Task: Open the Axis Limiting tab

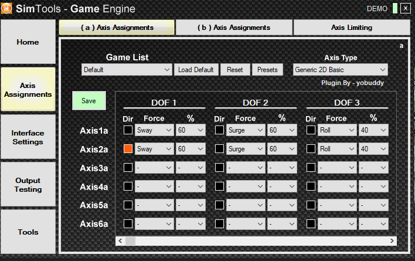Action: [352, 27]
